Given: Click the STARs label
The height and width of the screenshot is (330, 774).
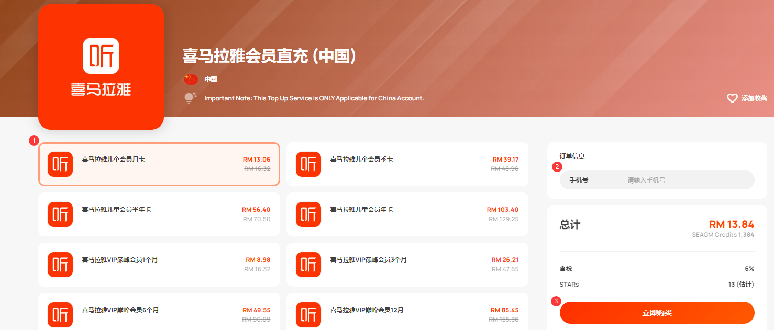Looking at the screenshot, I should pyautogui.click(x=569, y=285).
